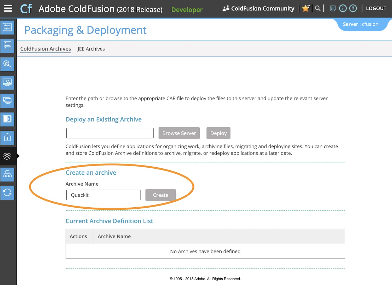Viewport: 392px width, 285px height.
Task: Switch to ColdFusion Archives tab
Action: pos(46,49)
